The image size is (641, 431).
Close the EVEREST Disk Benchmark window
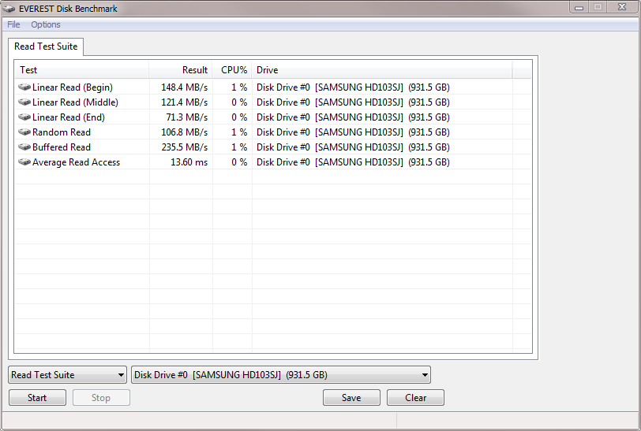click(x=622, y=7)
